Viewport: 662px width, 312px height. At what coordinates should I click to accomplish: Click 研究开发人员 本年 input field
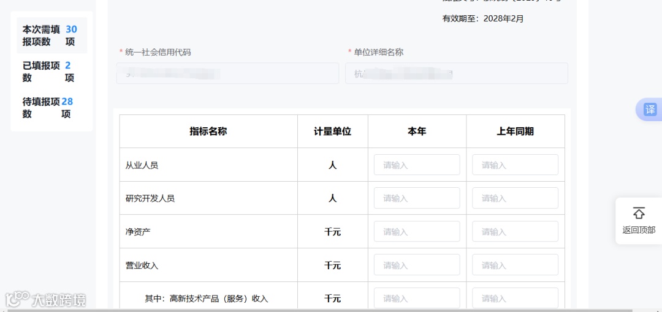click(417, 198)
